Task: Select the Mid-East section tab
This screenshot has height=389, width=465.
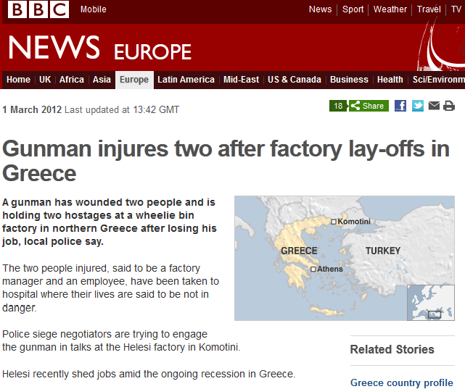Action: pyautogui.click(x=241, y=80)
